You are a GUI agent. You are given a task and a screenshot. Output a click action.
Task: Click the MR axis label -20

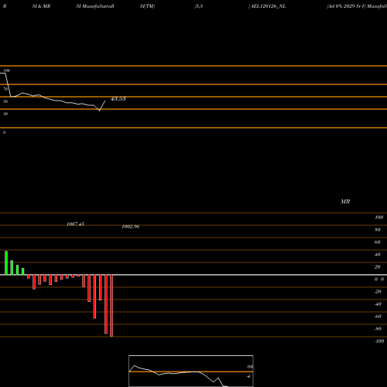click(378, 292)
